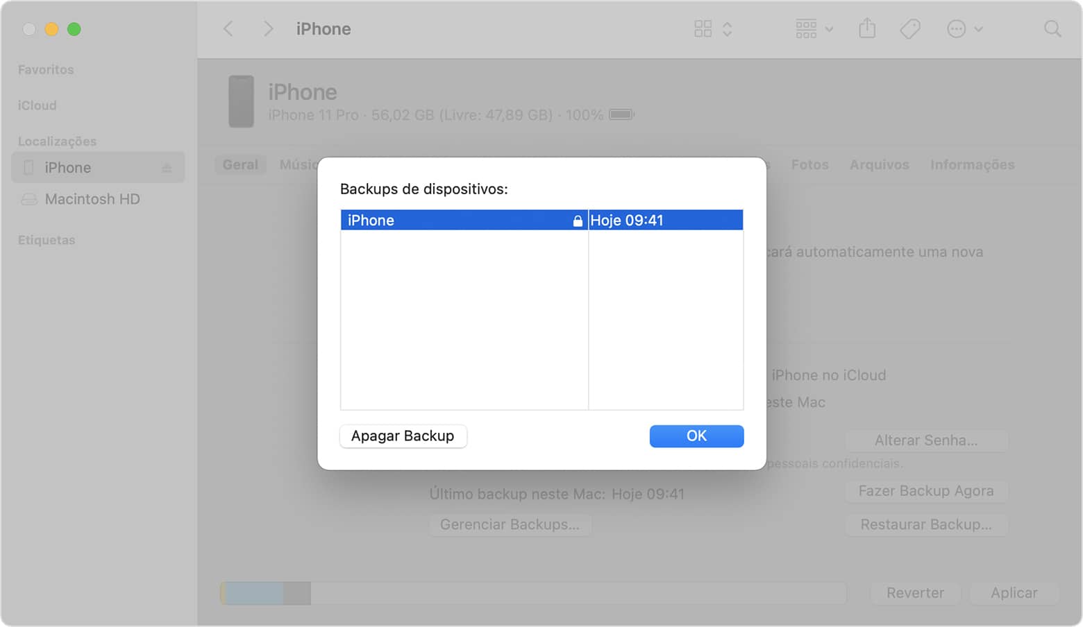Click Alterar Senha button
This screenshot has width=1083, height=627.
coord(926,440)
